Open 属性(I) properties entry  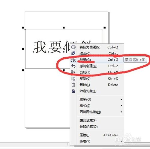tap(97, 135)
